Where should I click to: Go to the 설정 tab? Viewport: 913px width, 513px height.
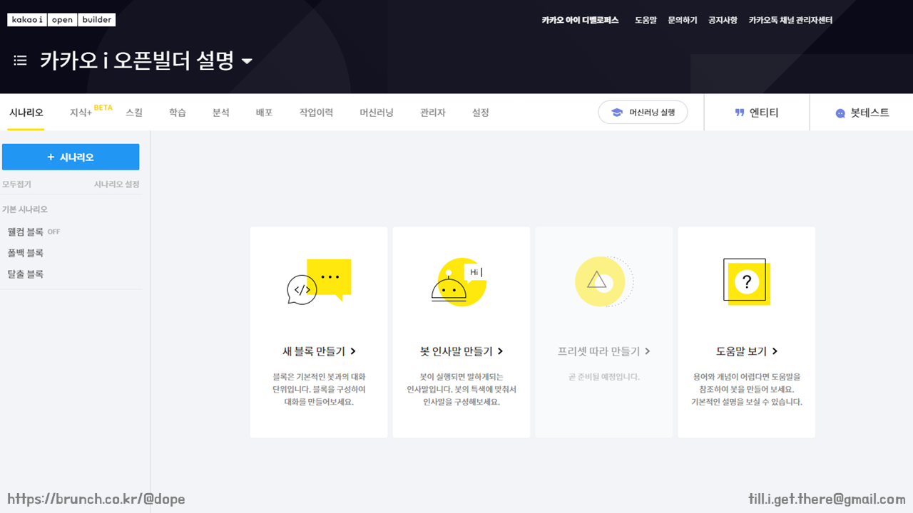(x=481, y=113)
